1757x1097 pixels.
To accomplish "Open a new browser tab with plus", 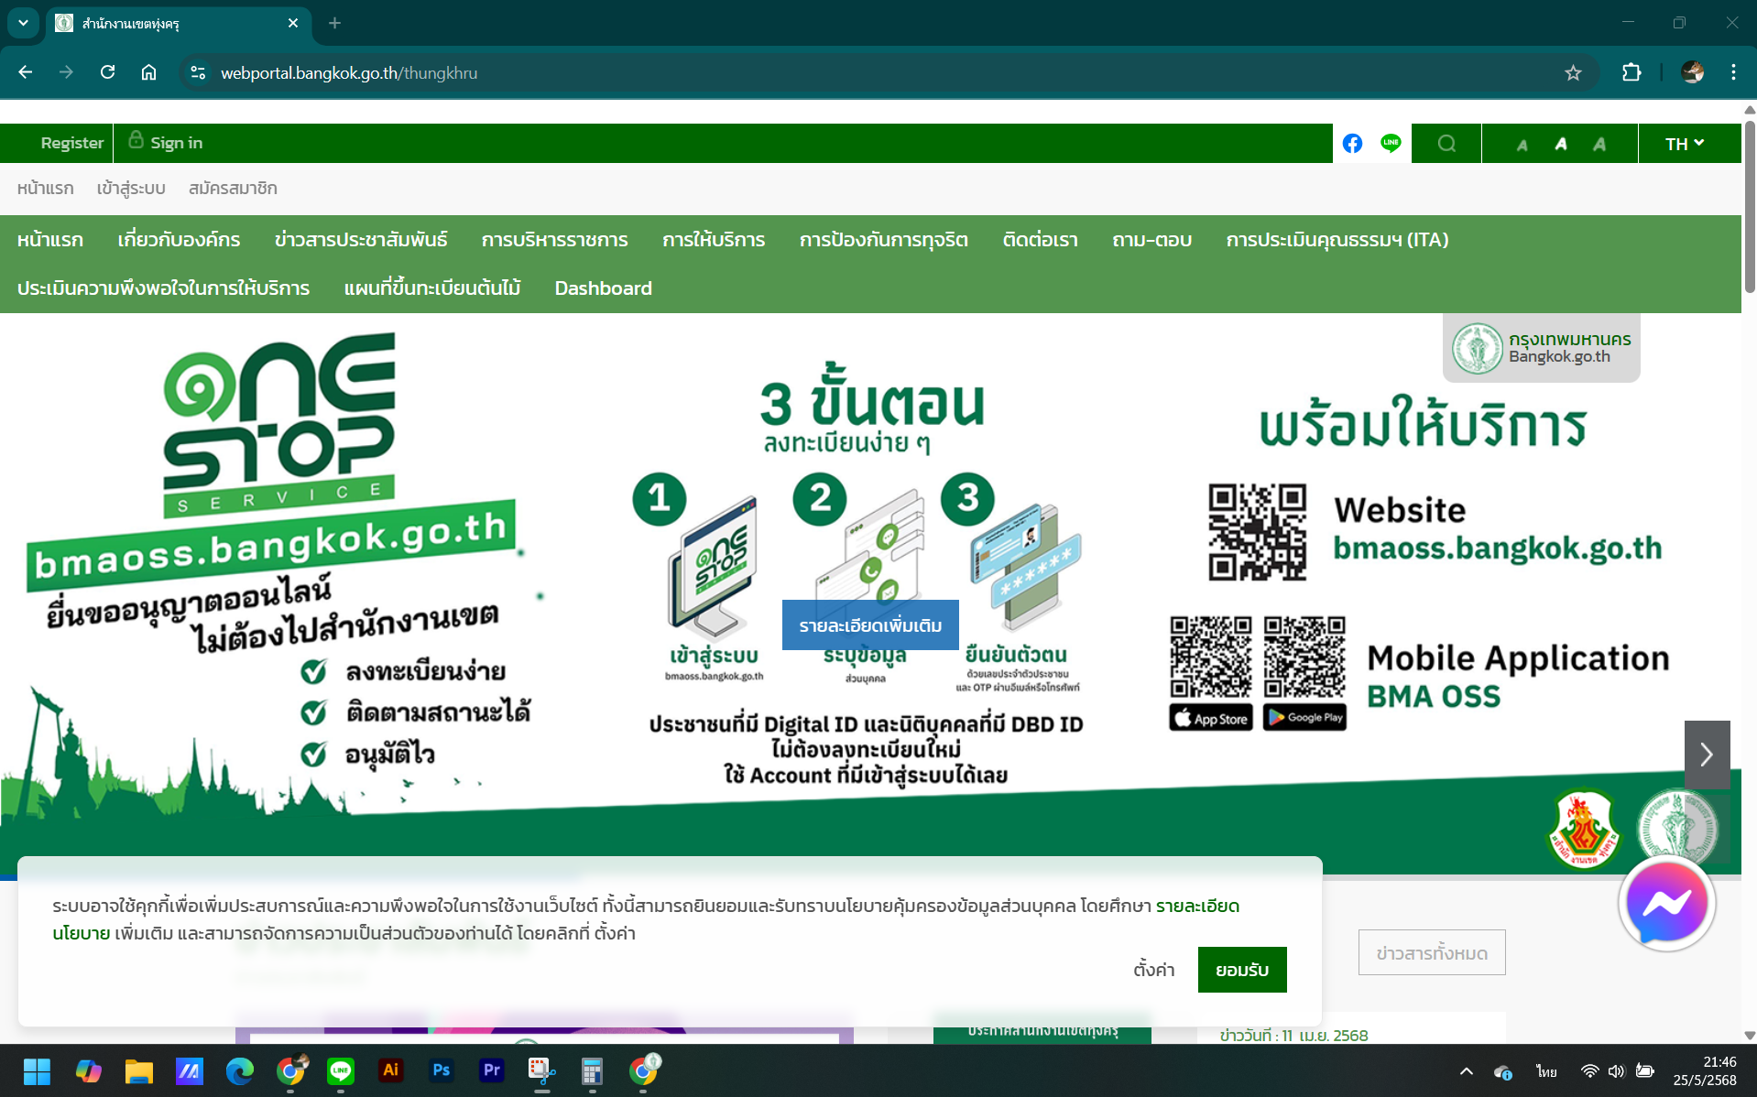I will pos(334,23).
